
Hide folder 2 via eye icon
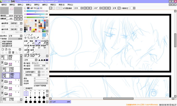click(x=2, y=81)
